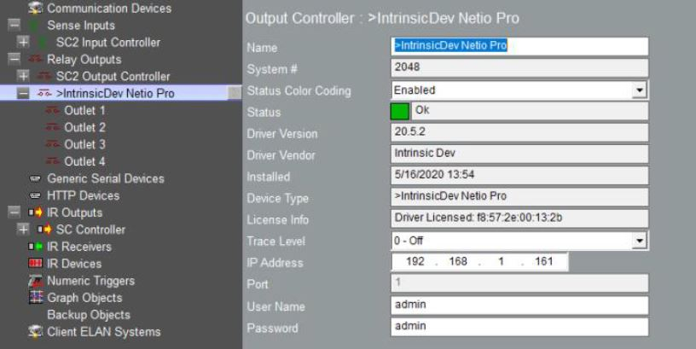The image size is (696, 349).
Task: Click the green Status color indicator
Action: tap(399, 111)
